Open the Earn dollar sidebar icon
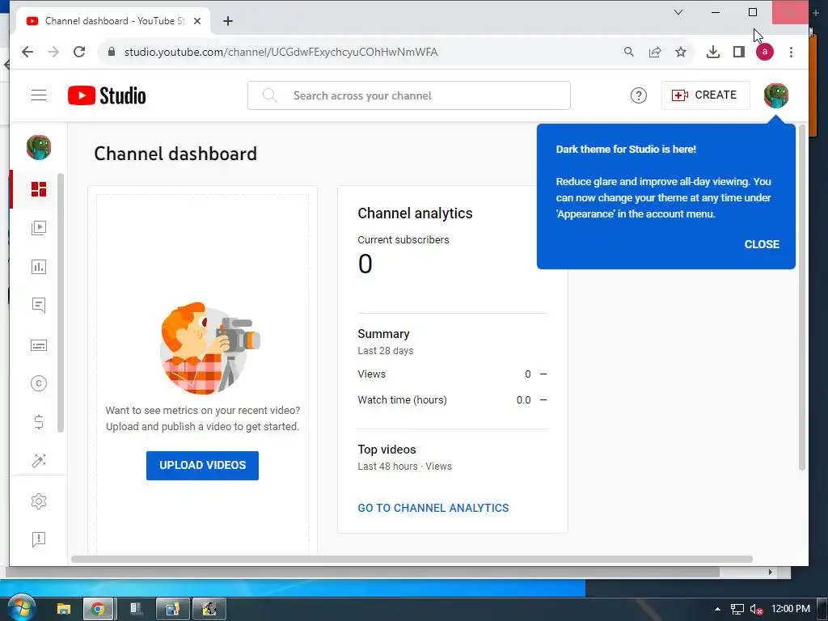This screenshot has height=621, width=828. point(39,422)
